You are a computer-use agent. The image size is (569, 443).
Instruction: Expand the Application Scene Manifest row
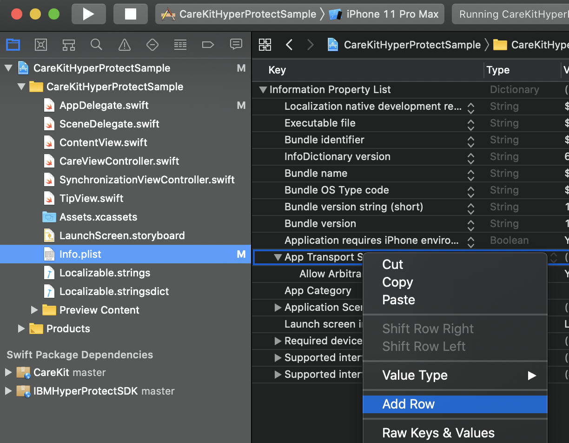pos(278,307)
